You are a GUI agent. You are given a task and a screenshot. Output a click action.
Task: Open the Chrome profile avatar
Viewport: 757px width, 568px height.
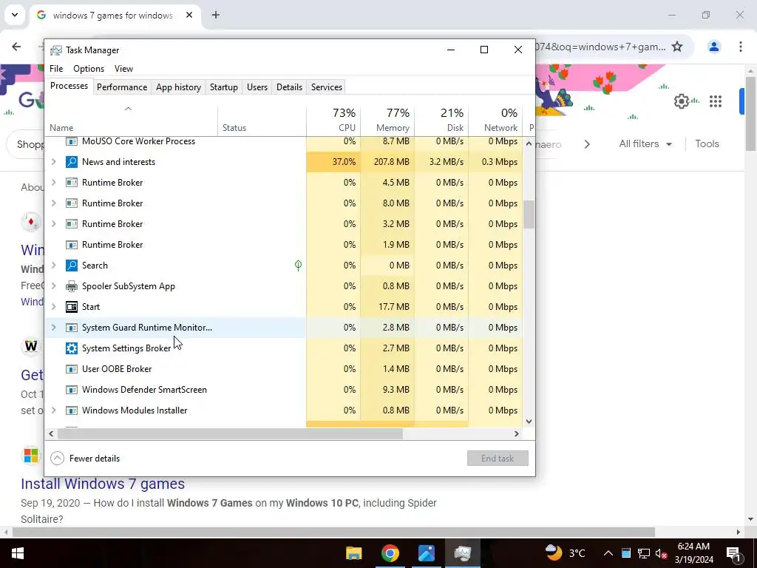[714, 47]
